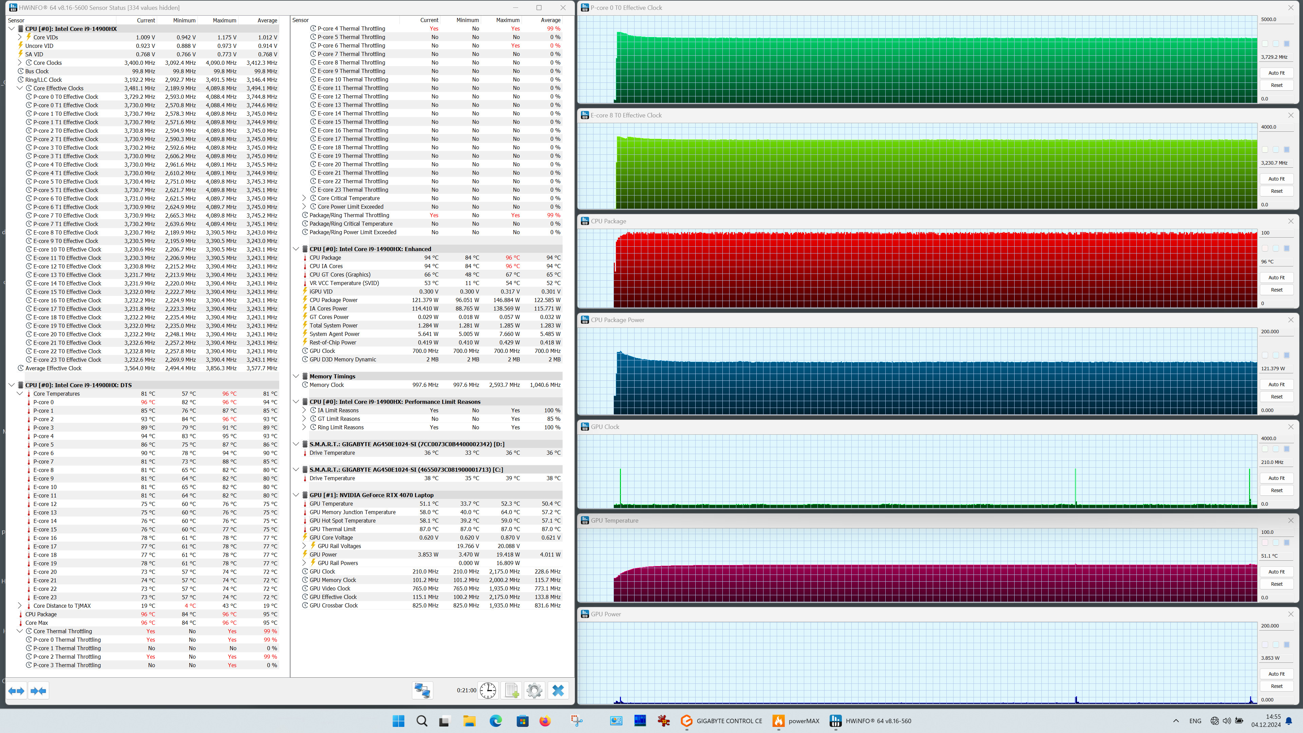Open the remote network monitoring icon
Viewport: 1303px width, 733px height.
[x=422, y=691]
